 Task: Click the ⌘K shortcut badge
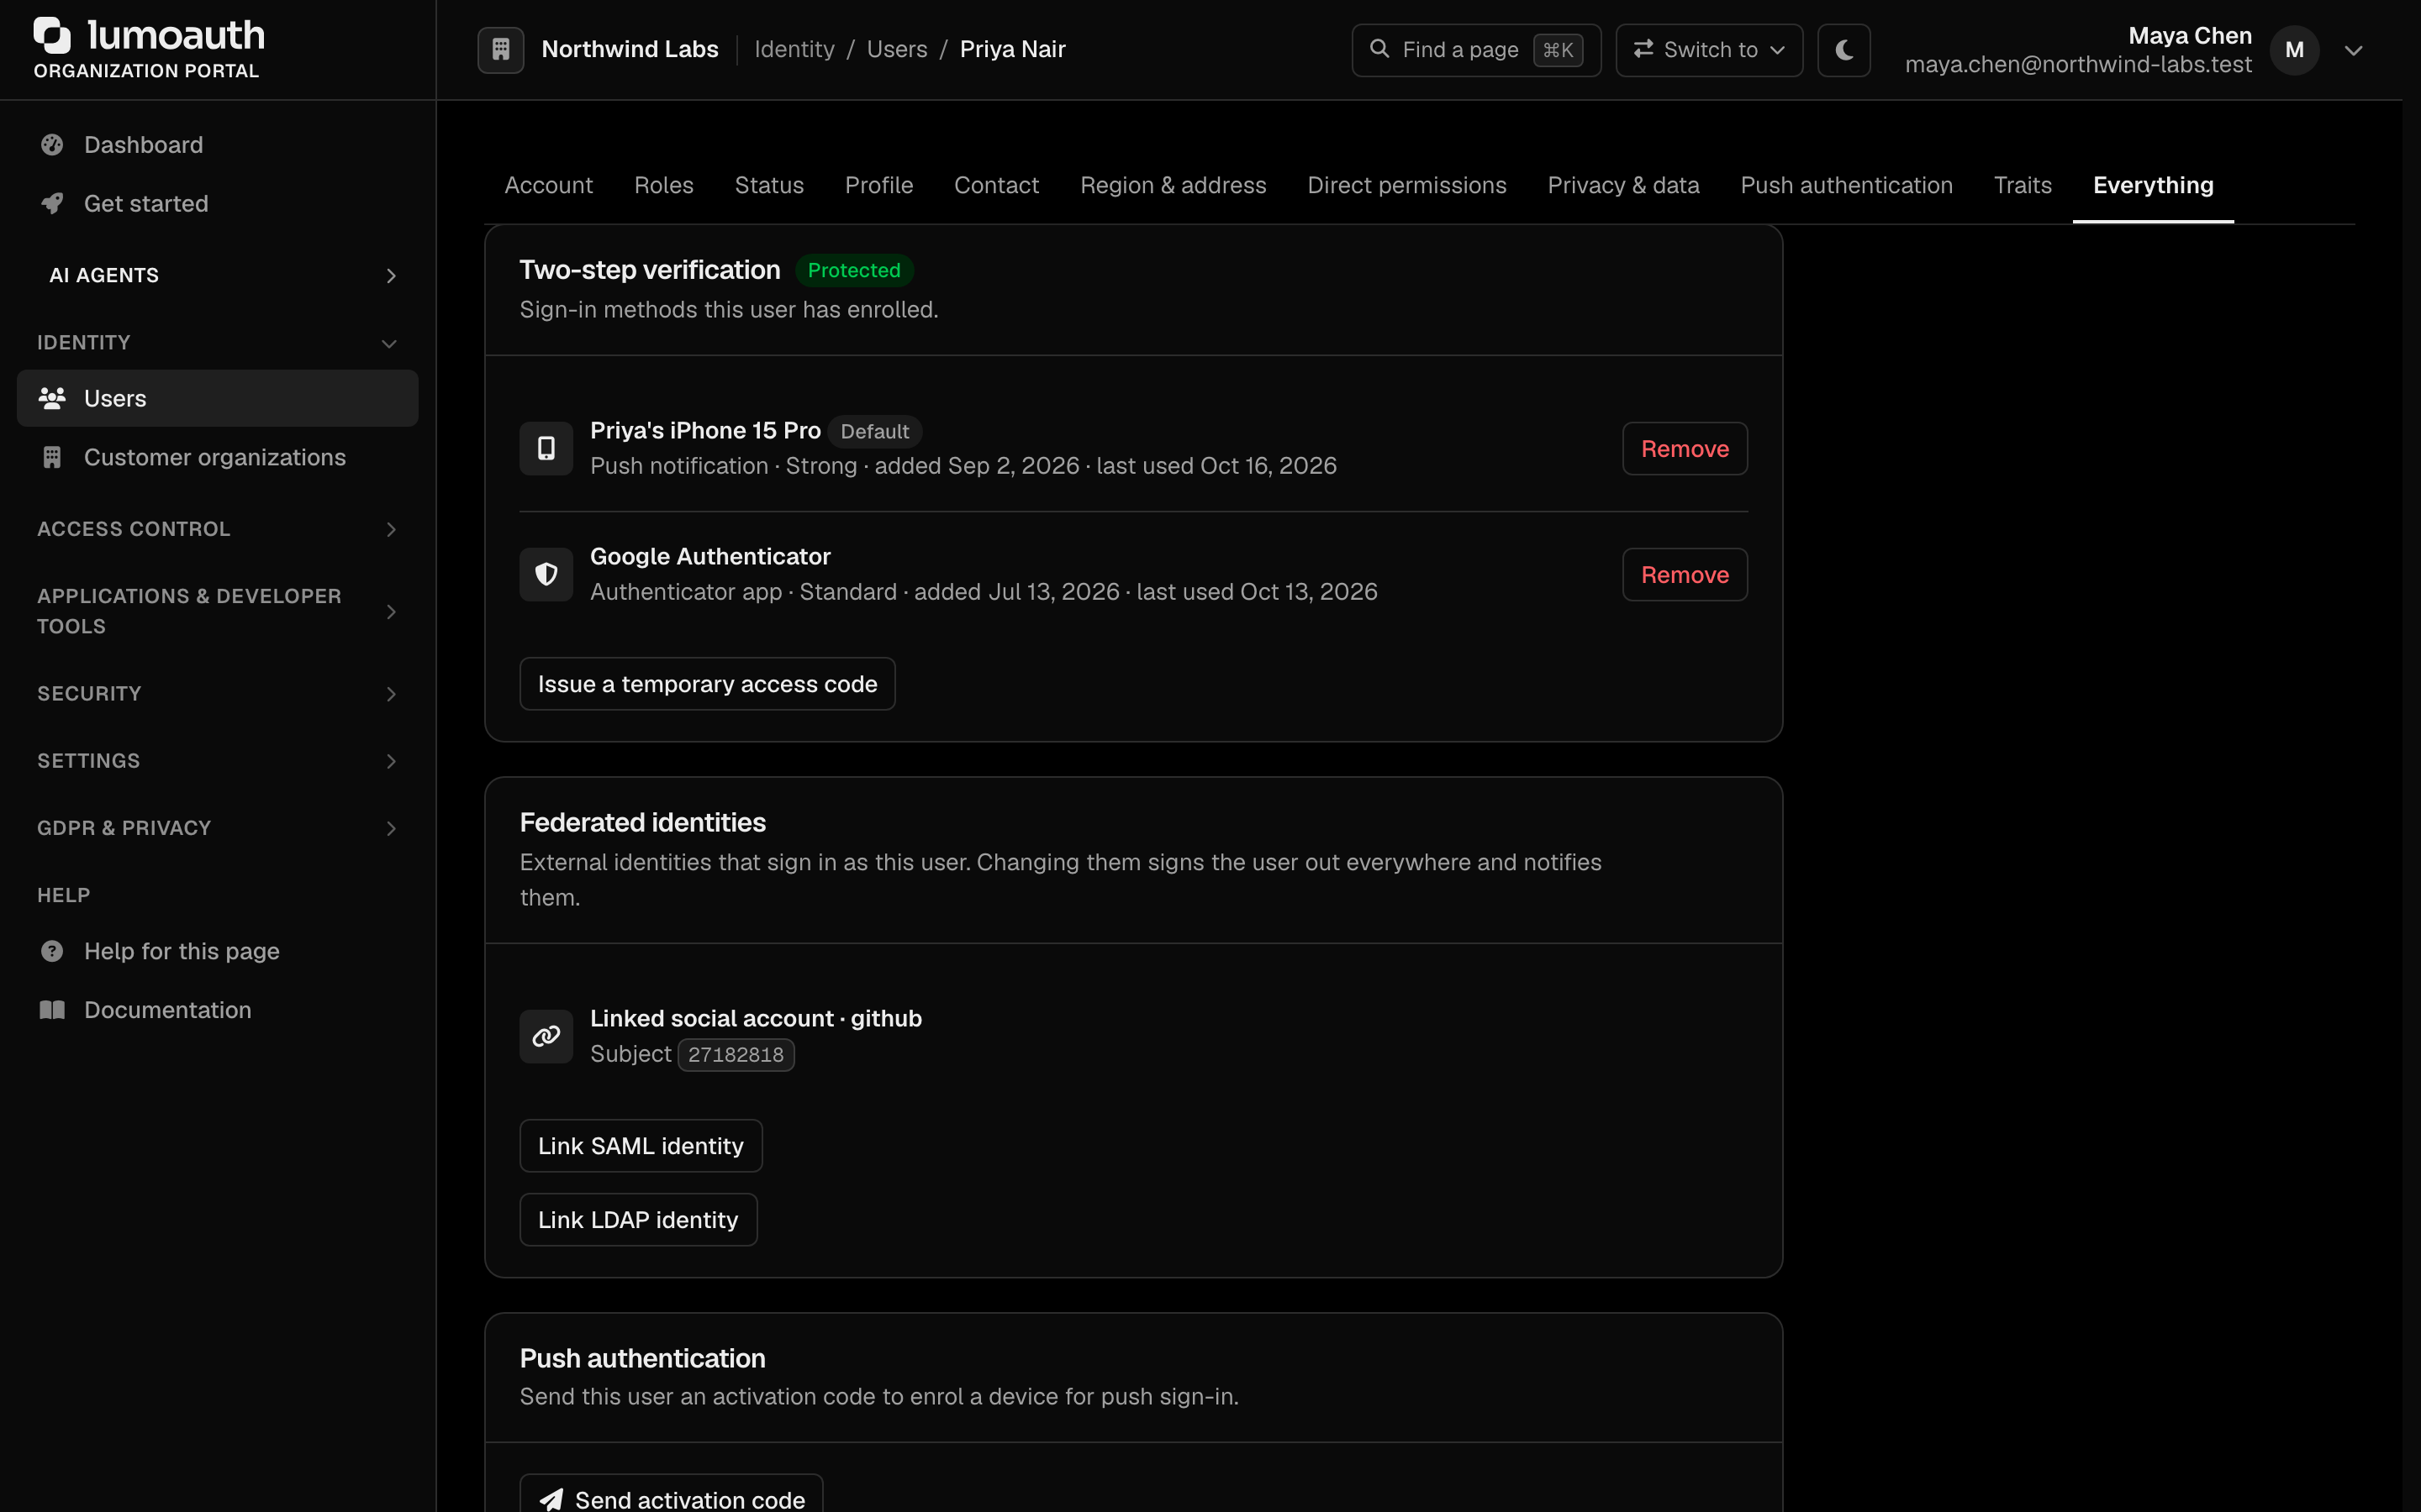tap(1558, 50)
